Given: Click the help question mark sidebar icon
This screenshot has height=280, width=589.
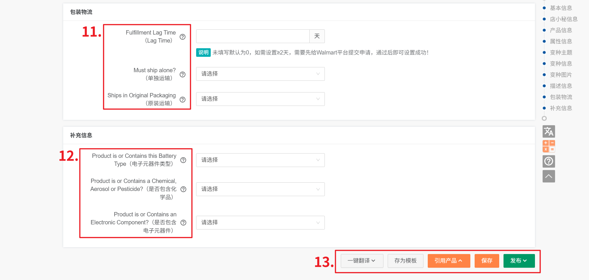Looking at the screenshot, I should 548,161.
